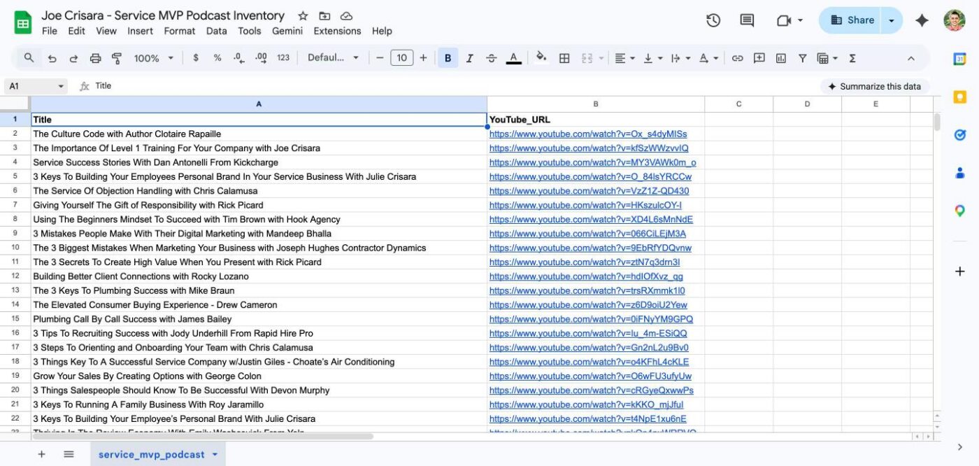This screenshot has width=979, height=466.
Task: Add a new sheet with the plus button
Action: click(x=41, y=454)
